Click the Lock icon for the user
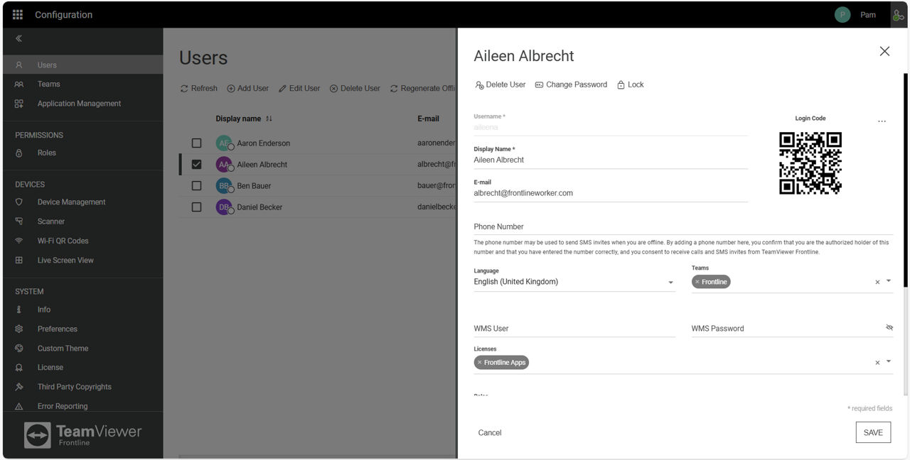The height and width of the screenshot is (460, 910). (621, 84)
